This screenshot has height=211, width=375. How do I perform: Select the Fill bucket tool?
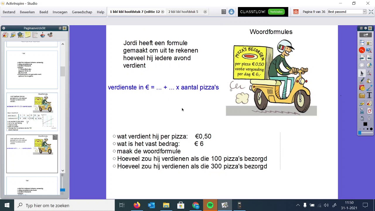[369, 81]
